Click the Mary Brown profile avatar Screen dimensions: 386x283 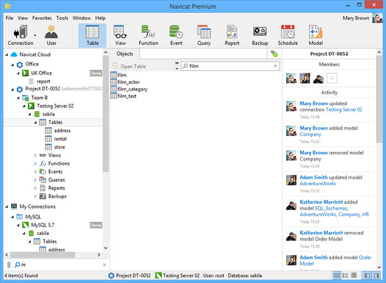coord(377,18)
